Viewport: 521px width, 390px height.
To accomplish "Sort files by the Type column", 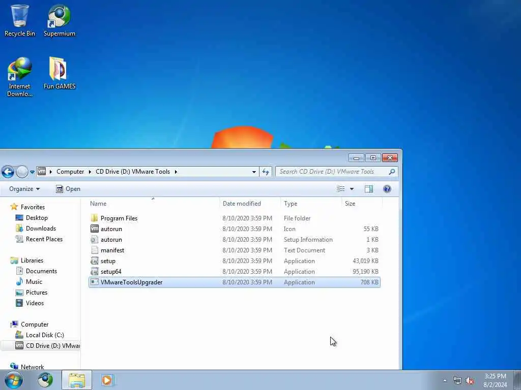I will pos(311,203).
